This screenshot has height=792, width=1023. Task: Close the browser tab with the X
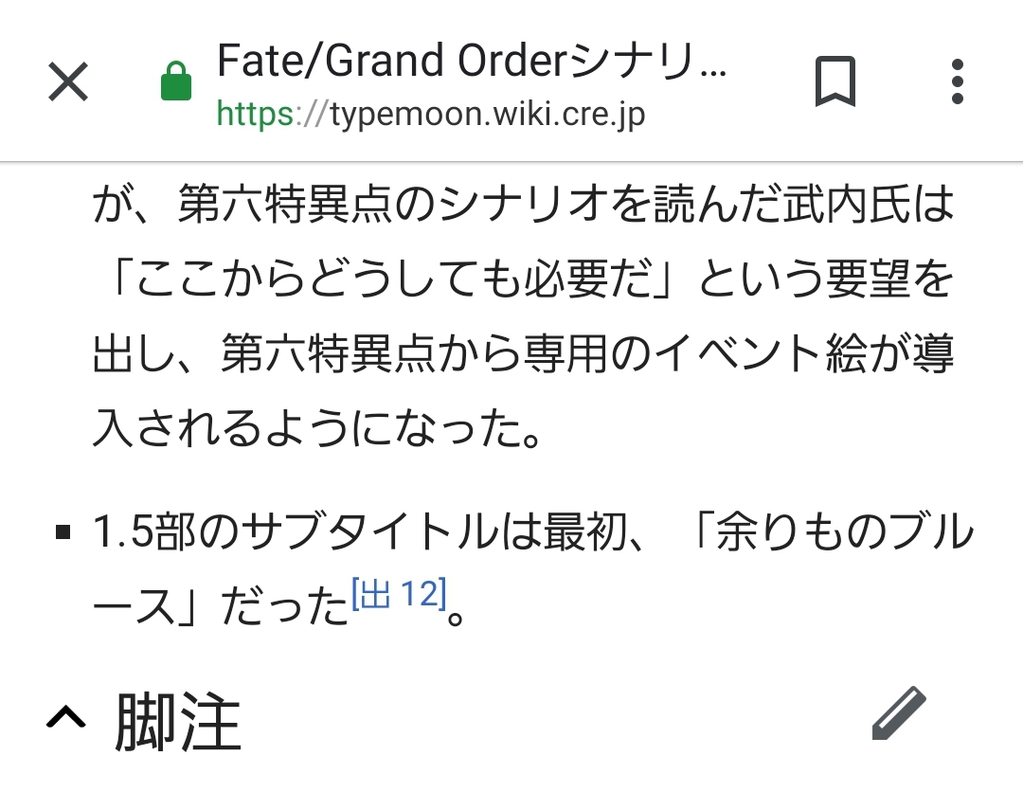point(68,81)
